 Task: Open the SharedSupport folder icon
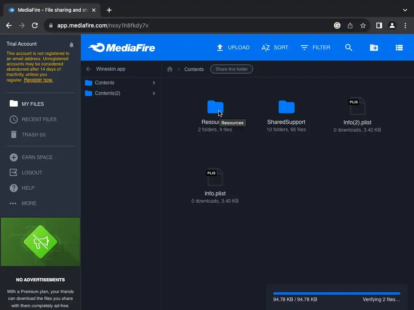click(x=287, y=107)
